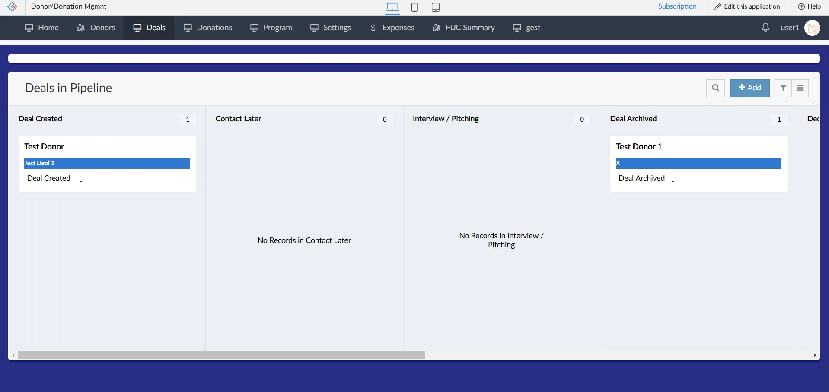Click the horizontal scrollbar thumb
The height and width of the screenshot is (392, 829).
coord(221,355)
